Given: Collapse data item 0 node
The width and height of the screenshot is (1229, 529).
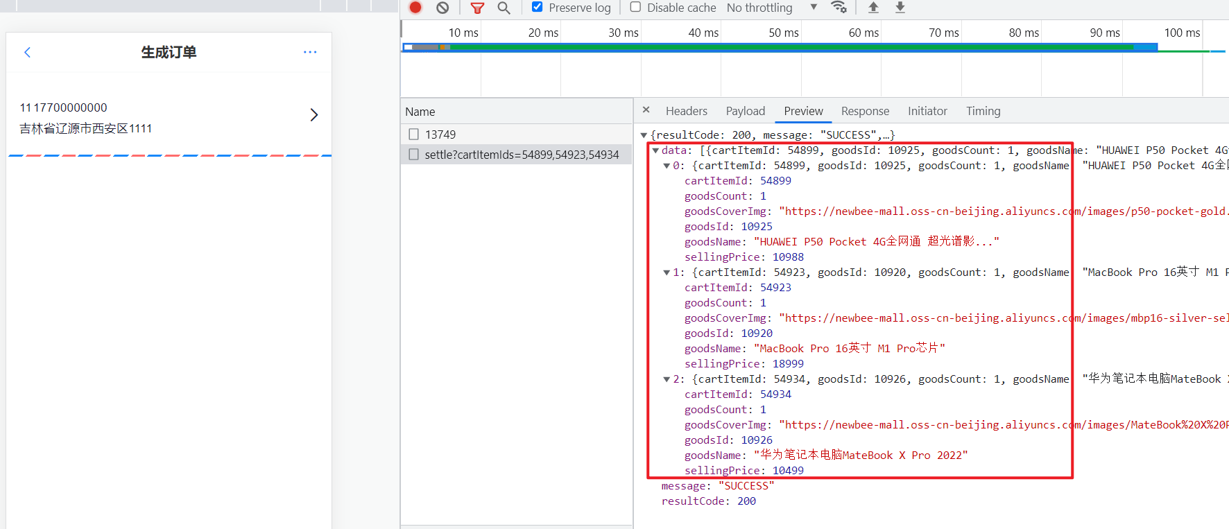Looking at the screenshot, I should click(667, 166).
